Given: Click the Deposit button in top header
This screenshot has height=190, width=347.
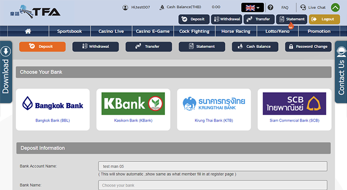Looking at the screenshot, I should (193, 19).
